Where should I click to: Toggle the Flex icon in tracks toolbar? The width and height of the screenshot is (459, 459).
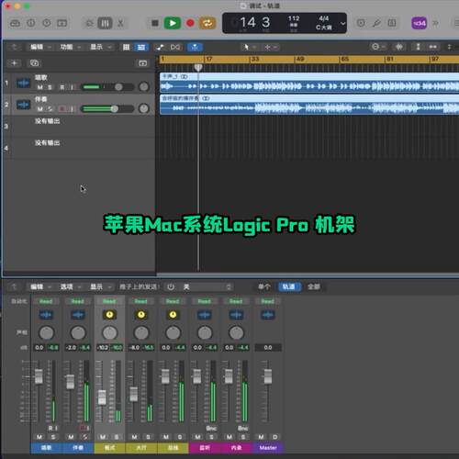pyautogui.click(x=175, y=47)
